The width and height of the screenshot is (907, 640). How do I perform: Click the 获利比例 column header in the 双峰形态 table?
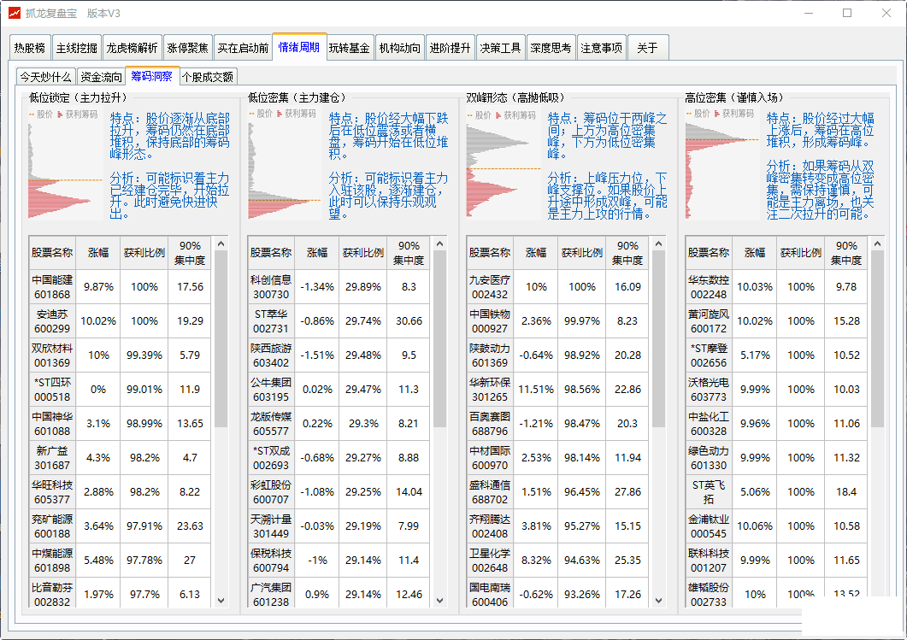[581, 253]
